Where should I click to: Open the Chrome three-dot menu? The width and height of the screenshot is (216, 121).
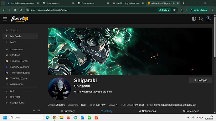point(212,10)
